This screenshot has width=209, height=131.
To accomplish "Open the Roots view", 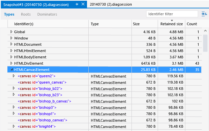I will (26, 14).
